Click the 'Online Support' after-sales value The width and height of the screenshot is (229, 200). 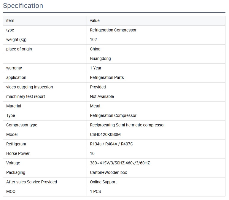pos(103,182)
